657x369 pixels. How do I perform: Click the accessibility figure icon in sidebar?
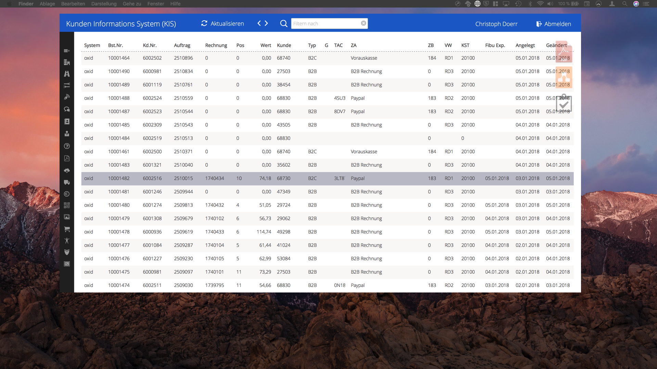click(x=67, y=241)
